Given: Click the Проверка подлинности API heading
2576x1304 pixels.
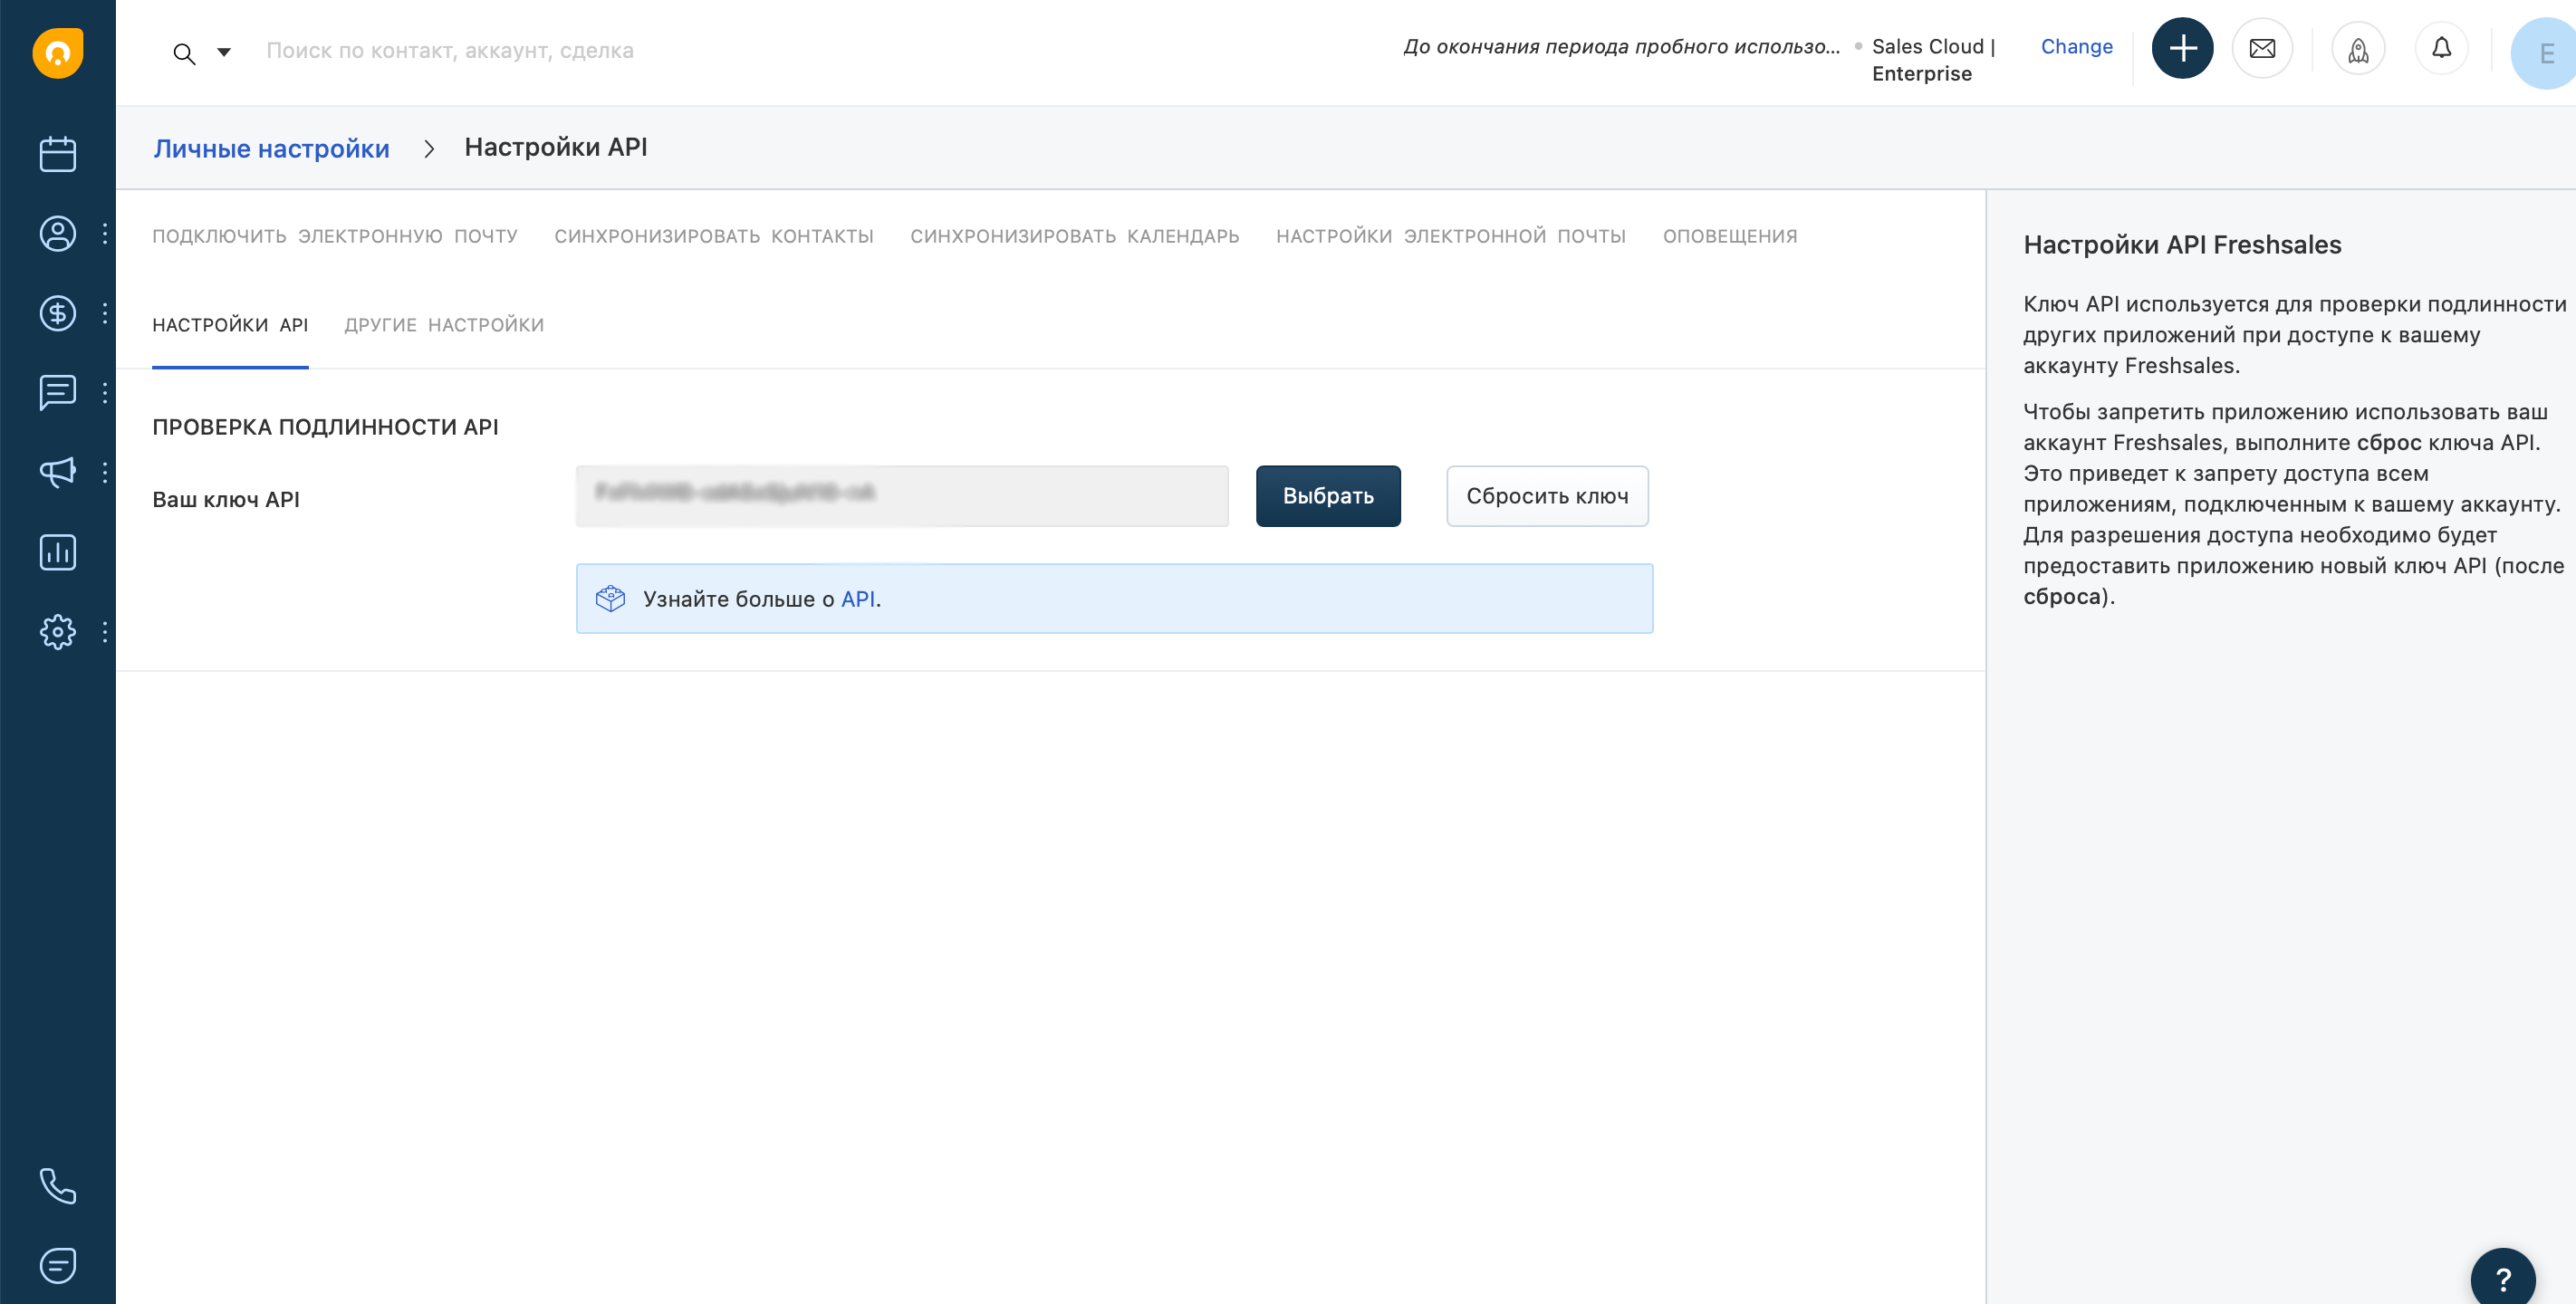Looking at the screenshot, I should 325,427.
